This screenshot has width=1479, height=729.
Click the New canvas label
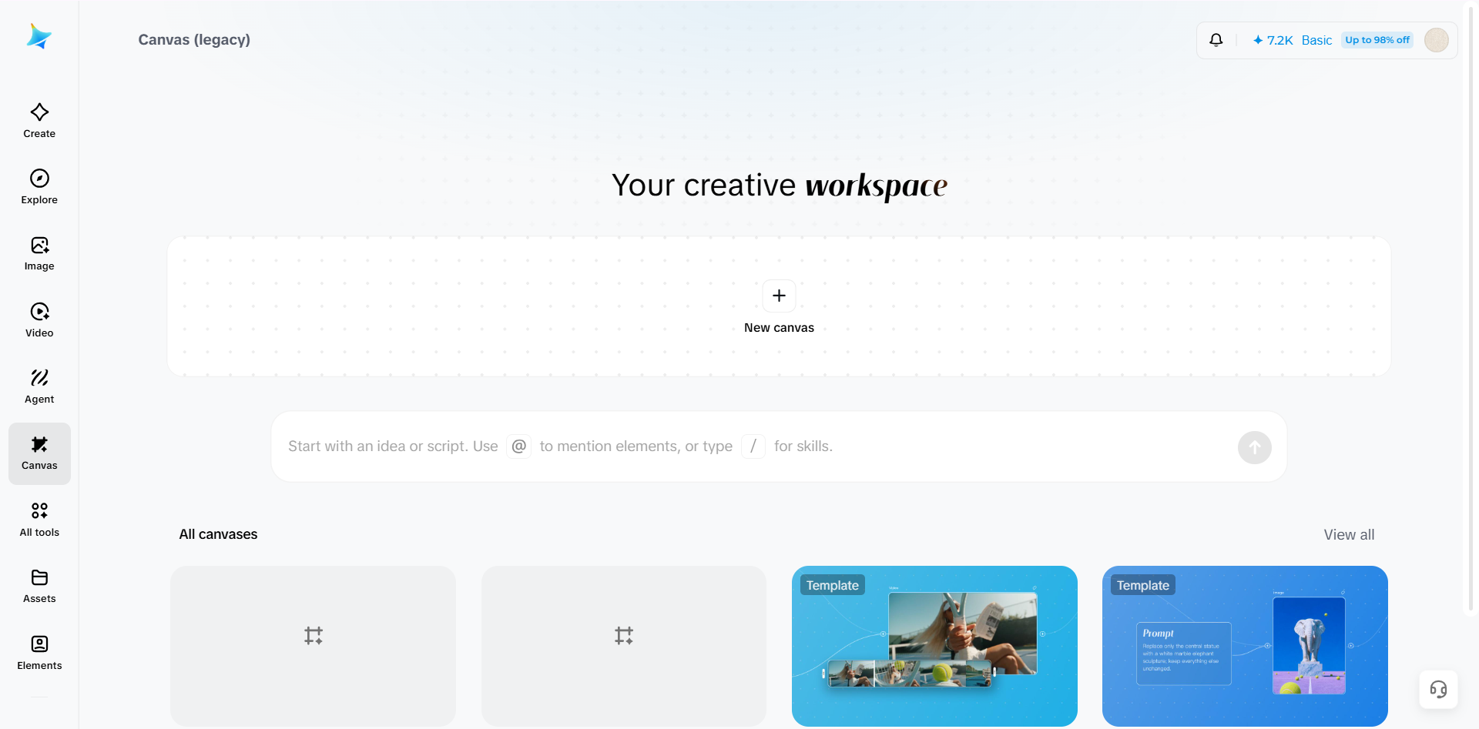point(779,328)
